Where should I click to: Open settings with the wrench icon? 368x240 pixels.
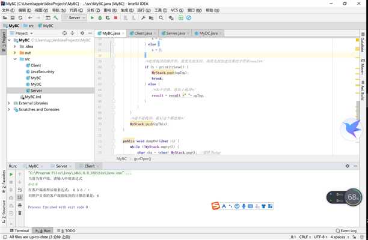[143, 18]
